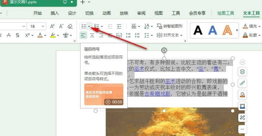Open the 会员专享 tab
Screen dimensions: 262x136
(x=197, y=13)
